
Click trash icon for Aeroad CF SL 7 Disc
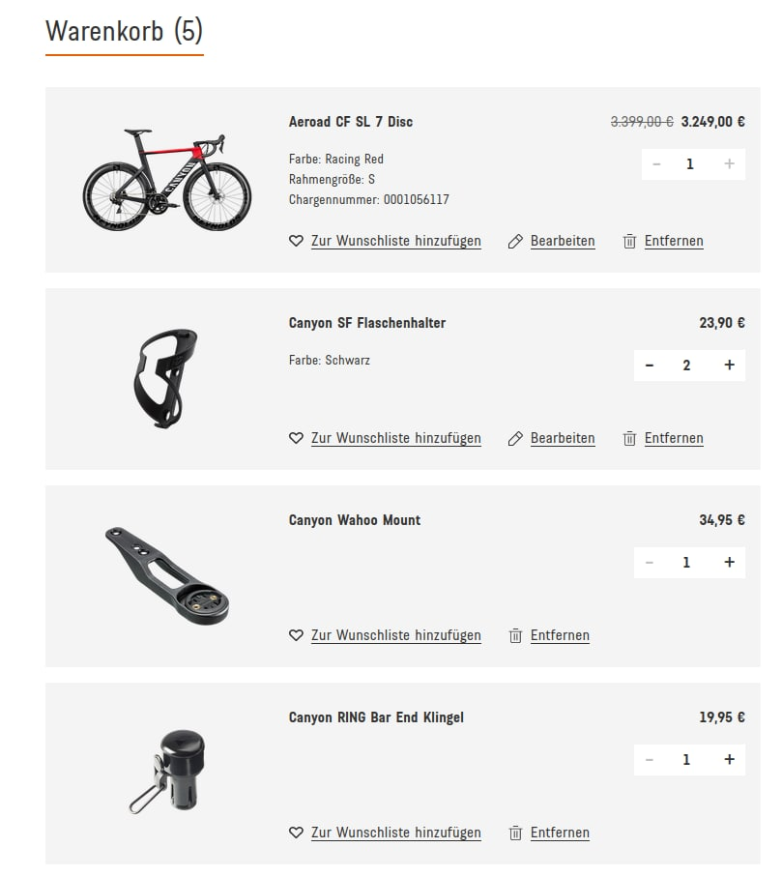[x=629, y=241]
